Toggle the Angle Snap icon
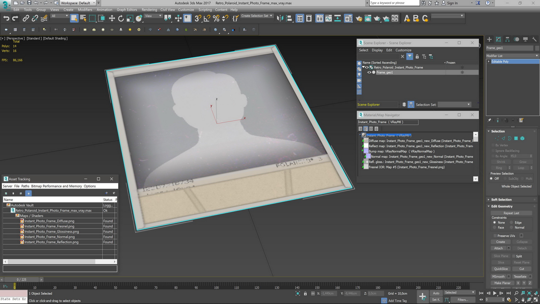The image size is (540, 304). pyautogui.click(x=207, y=19)
